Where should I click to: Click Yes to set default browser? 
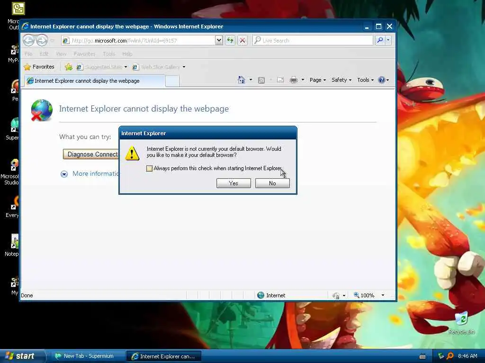[x=234, y=183]
